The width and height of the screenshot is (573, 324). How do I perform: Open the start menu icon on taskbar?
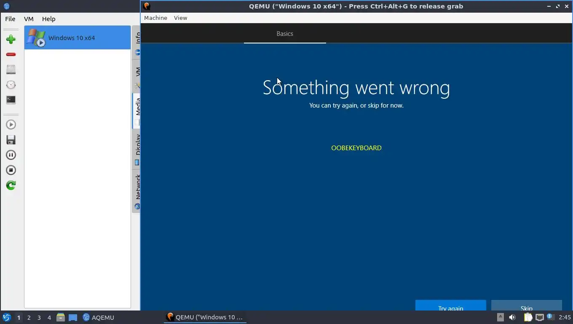6,317
